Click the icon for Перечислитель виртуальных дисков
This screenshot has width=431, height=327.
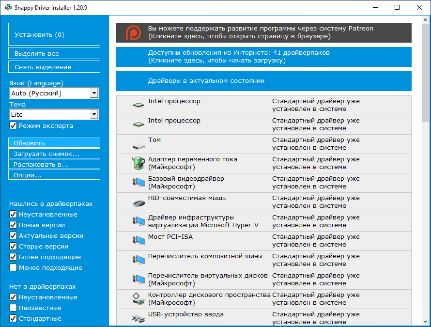pyautogui.click(x=139, y=279)
